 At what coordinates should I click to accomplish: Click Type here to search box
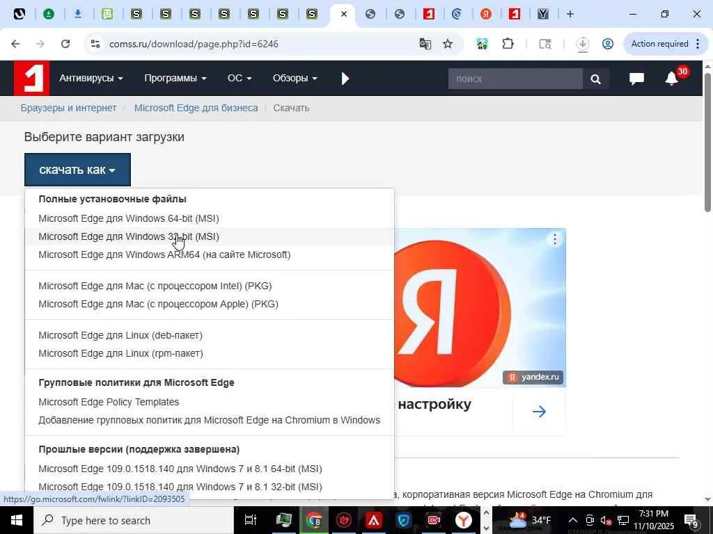click(x=134, y=520)
